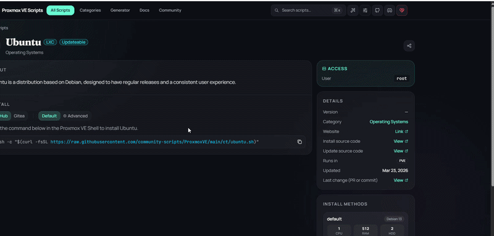This screenshot has height=236, width=494.
Task: Click the Ubuntu page title
Action: pos(23,42)
